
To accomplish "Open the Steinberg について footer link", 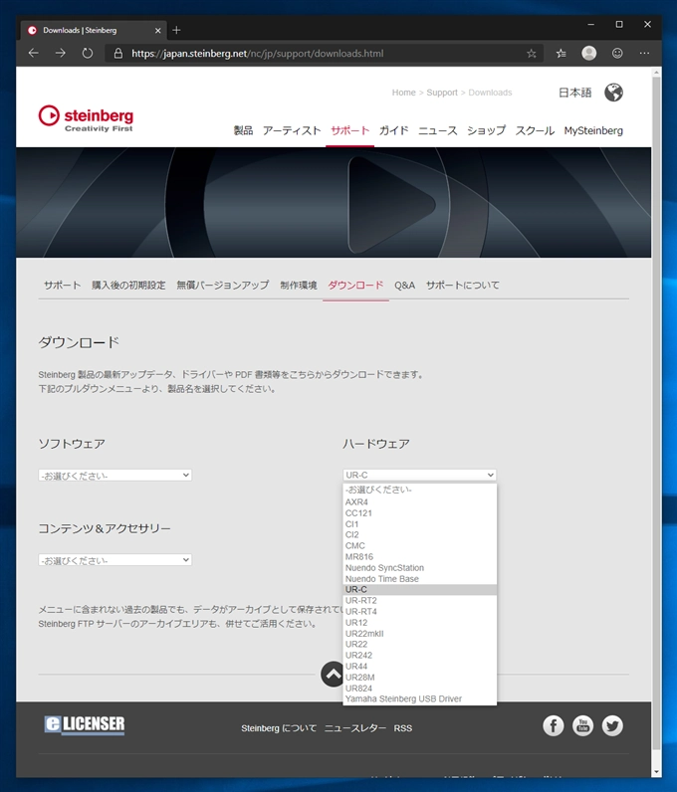I will 279,728.
